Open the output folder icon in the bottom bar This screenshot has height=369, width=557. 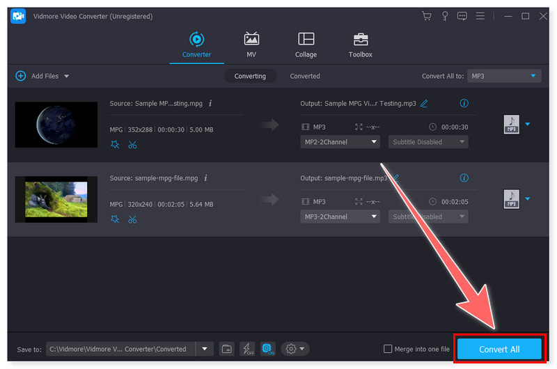click(x=226, y=349)
